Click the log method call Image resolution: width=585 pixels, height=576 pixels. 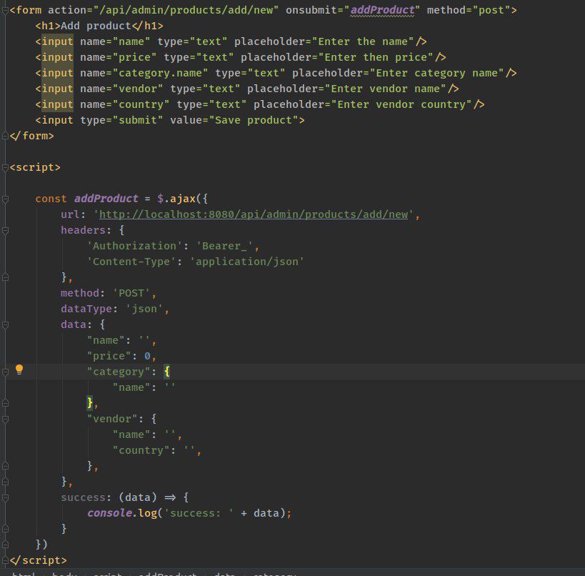point(147,513)
